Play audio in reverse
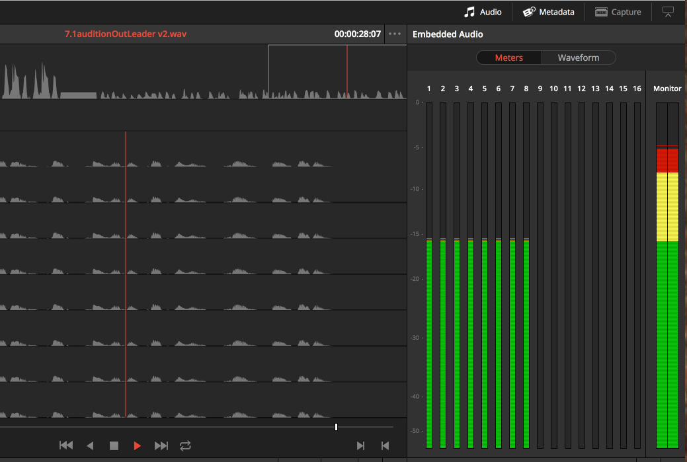 (x=91, y=445)
